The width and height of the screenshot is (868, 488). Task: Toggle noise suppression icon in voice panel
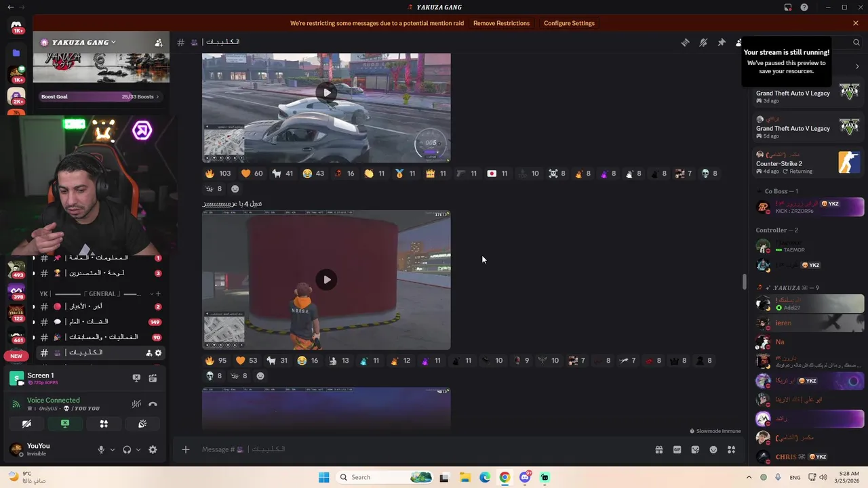tap(136, 404)
